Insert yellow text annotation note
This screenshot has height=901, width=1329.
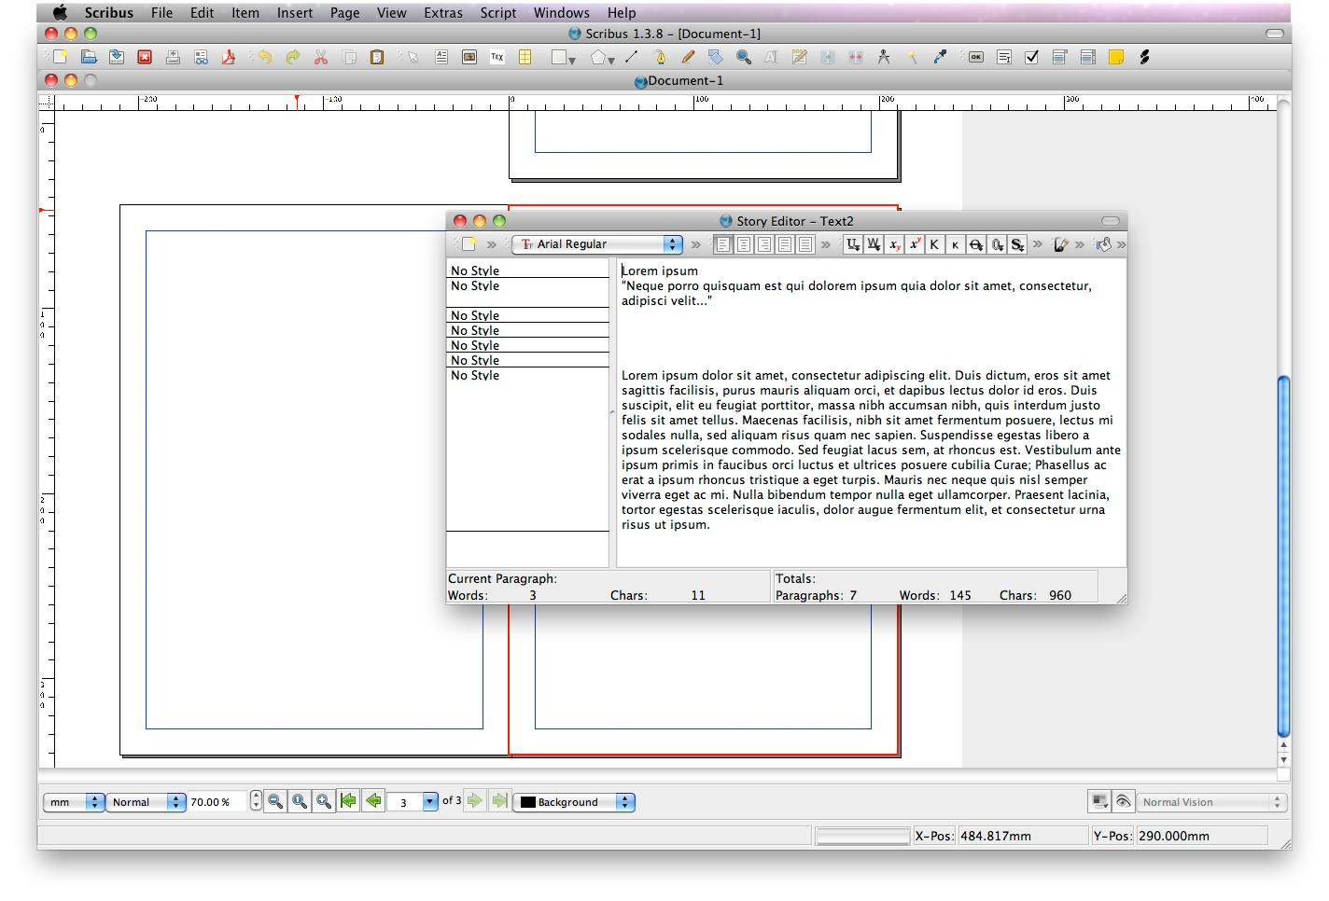tap(1116, 57)
